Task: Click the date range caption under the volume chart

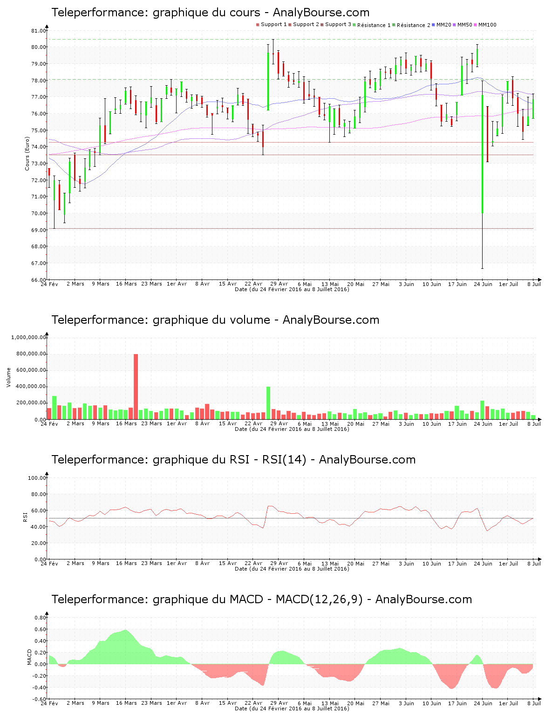Action: pyautogui.click(x=292, y=429)
